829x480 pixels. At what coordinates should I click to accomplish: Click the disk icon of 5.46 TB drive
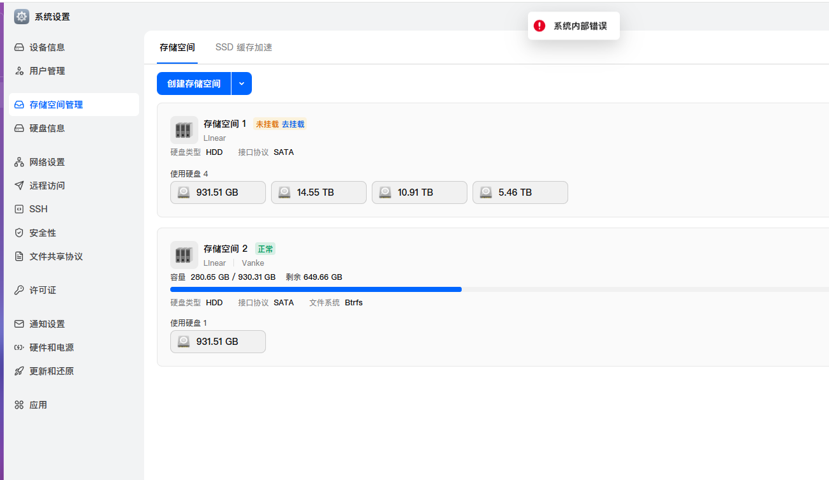pos(486,192)
